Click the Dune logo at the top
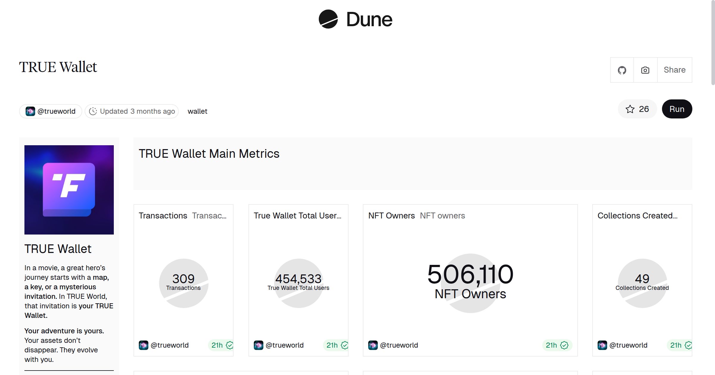Image resolution: width=715 pixels, height=375 pixels. coord(355,19)
